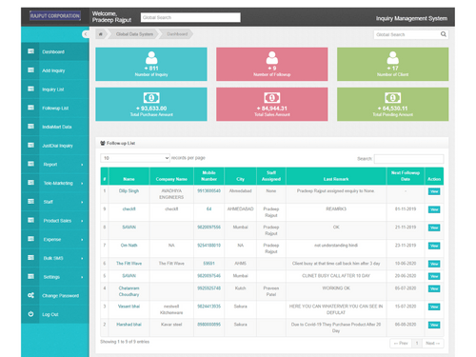The image size is (476, 357).
Task: Click the Dashboard breadcrumb item
Action: pos(177,34)
